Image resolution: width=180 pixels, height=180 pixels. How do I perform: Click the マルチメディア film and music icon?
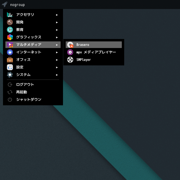pos(10,45)
